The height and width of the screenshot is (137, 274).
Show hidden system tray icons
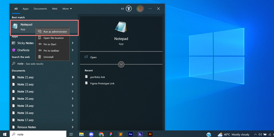pyautogui.click(x=255, y=134)
